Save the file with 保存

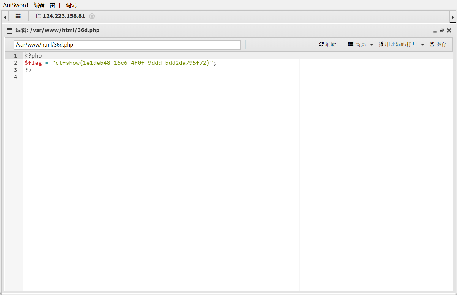click(438, 44)
